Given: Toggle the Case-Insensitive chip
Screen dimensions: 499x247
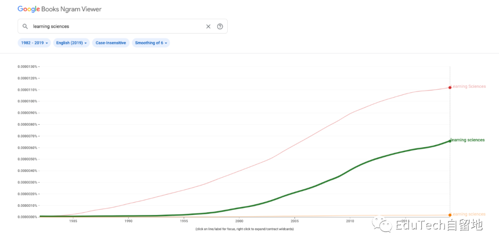Looking at the screenshot, I should click(x=111, y=43).
